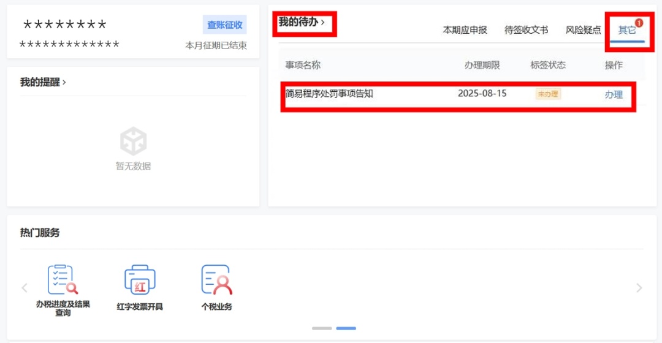Screen dimensions: 662x343
Task: Open the 简易程序处罚事项告知 item
Action: tap(329, 94)
